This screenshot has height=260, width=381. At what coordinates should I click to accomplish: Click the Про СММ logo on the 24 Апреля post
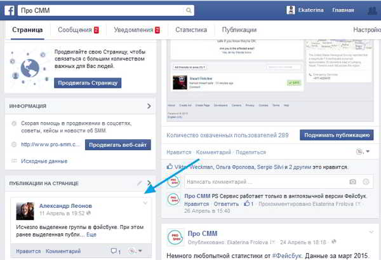(x=175, y=237)
